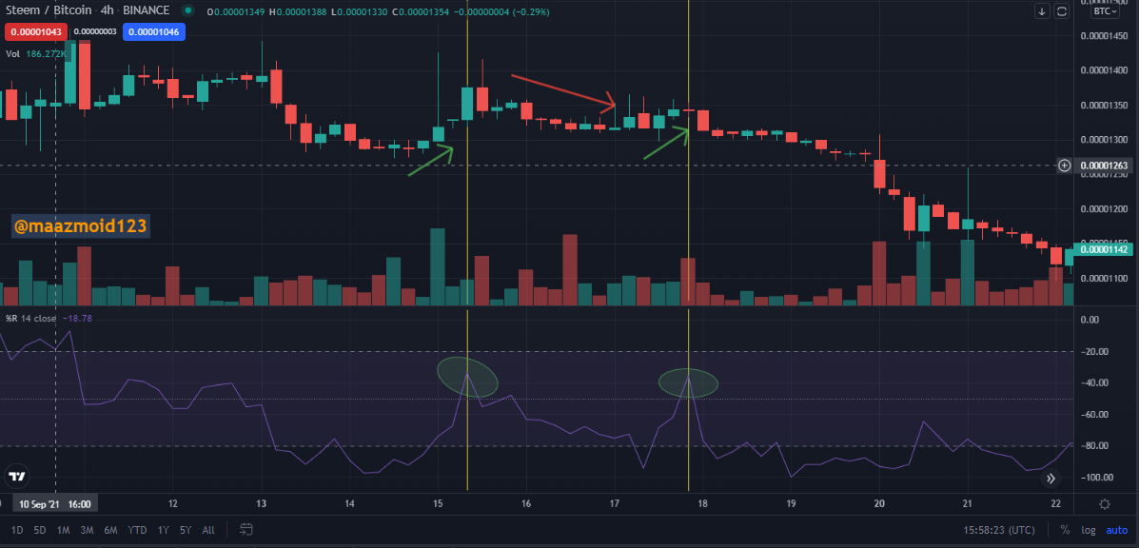The image size is (1139, 548).
Task: Click the crosshair price label 0.00001263
Action: pos(1104,166)
